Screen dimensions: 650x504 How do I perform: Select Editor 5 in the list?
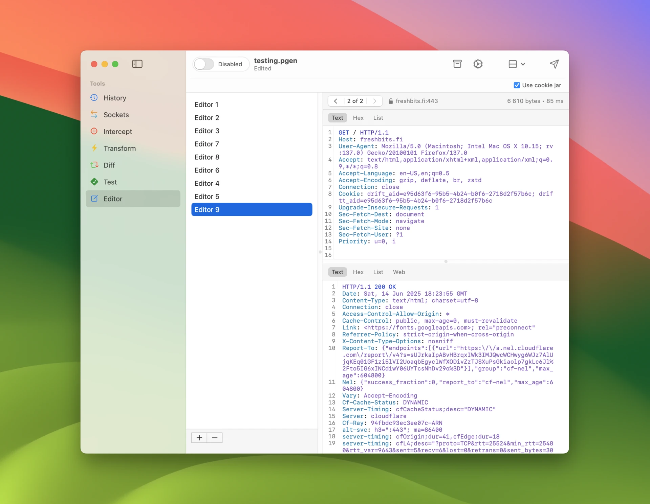tap(207, 197)
